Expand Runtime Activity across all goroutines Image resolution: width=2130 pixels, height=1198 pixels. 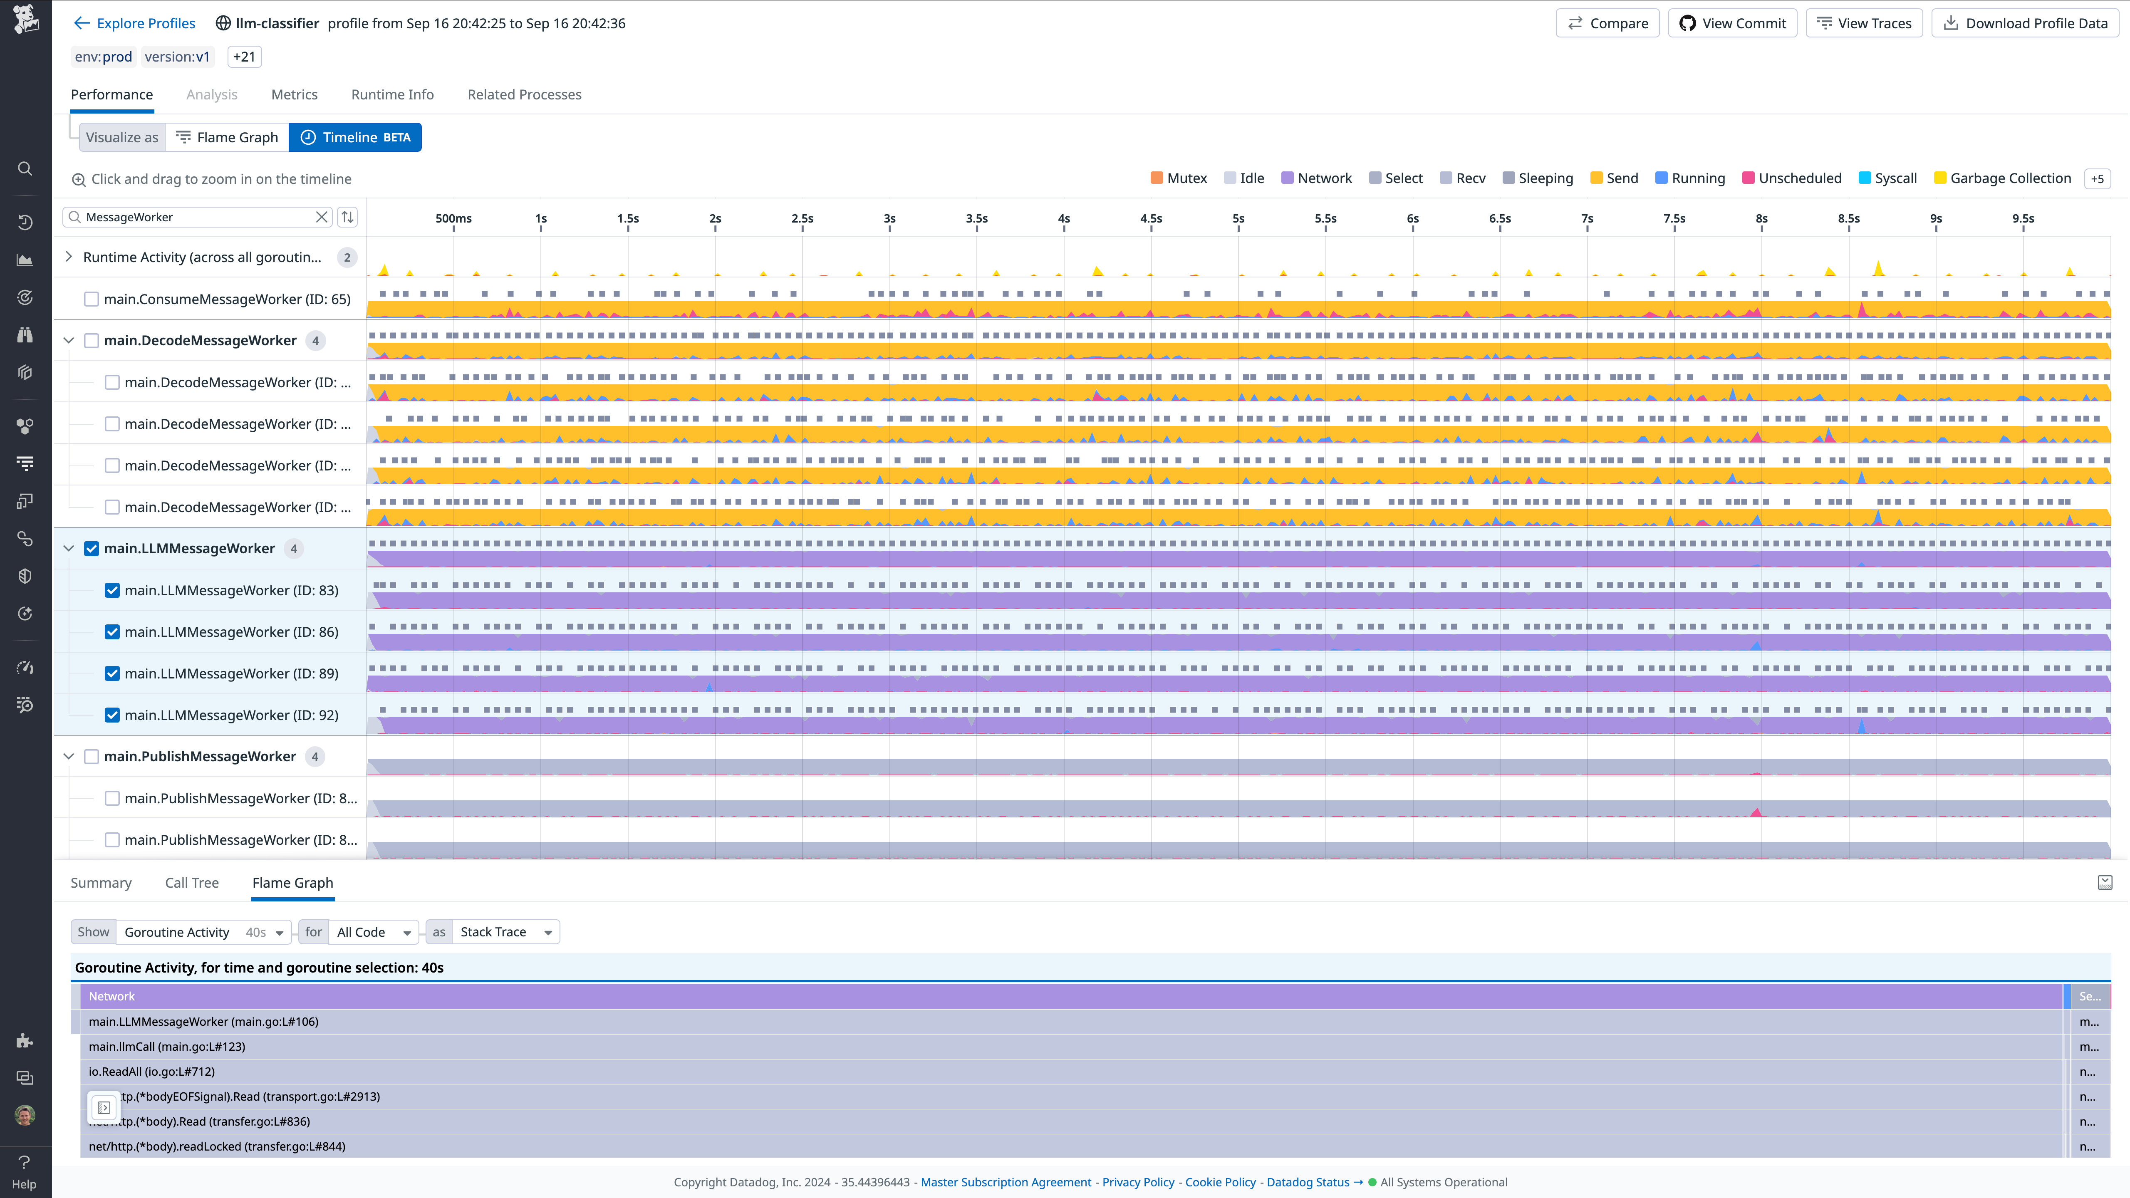[69, 257]
